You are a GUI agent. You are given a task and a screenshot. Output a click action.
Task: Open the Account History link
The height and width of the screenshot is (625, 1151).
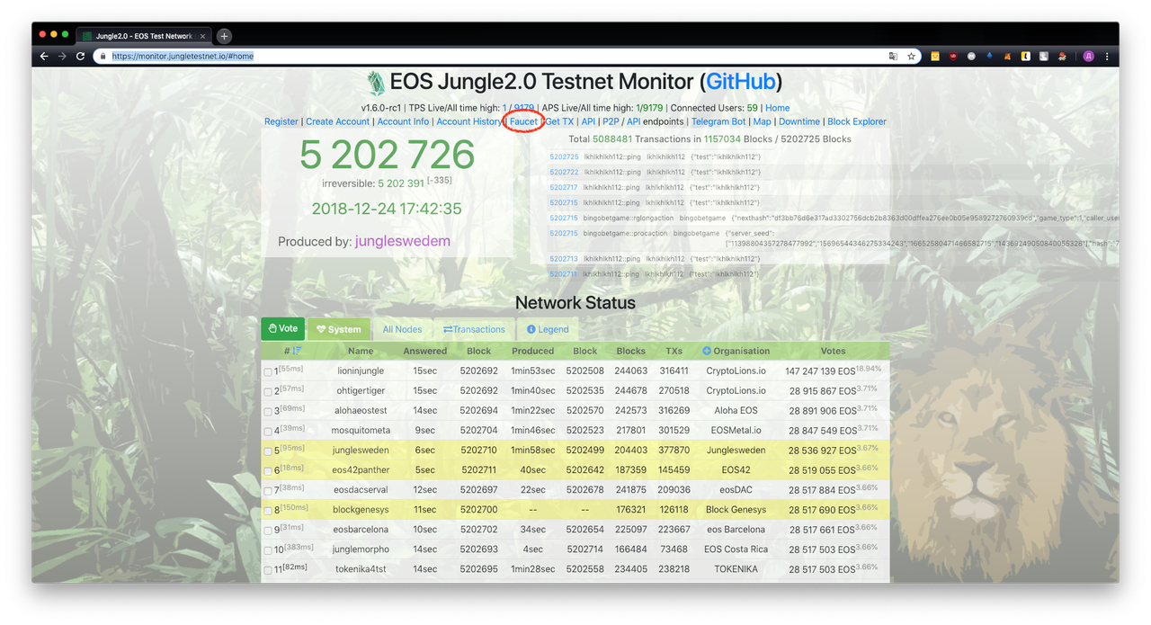click(x=468, y=121)
